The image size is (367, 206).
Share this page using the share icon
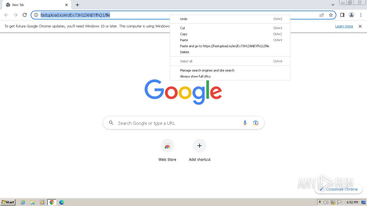[x=322, y=15]
